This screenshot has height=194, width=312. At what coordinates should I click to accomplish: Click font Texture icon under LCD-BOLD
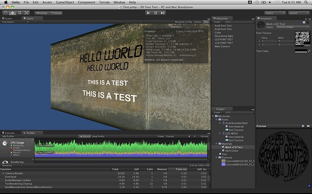tap(227, 140)
